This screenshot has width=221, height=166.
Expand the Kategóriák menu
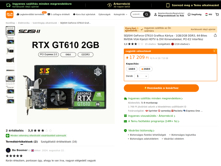click(120, 14)
